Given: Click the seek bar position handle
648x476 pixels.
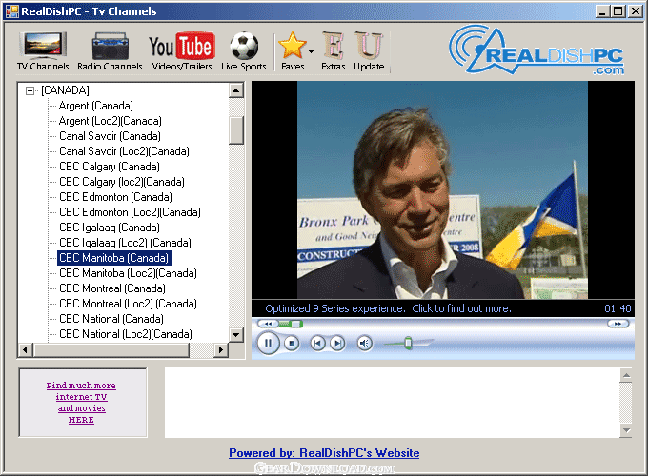Looking at the screenshot, I should (x=298, y=324).
